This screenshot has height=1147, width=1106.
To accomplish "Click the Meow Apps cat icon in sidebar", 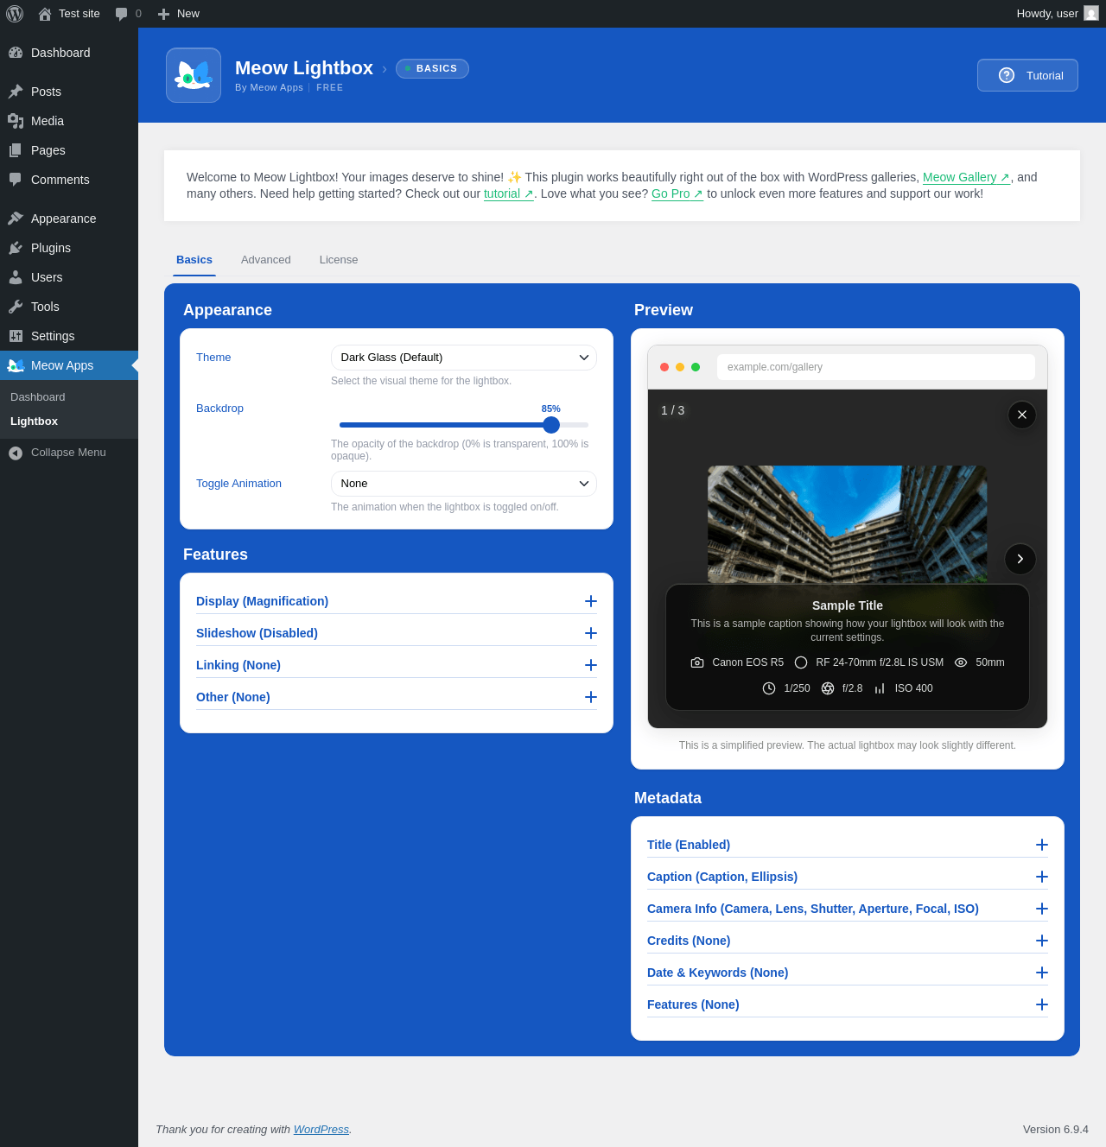I will click(x=16, y=365).
